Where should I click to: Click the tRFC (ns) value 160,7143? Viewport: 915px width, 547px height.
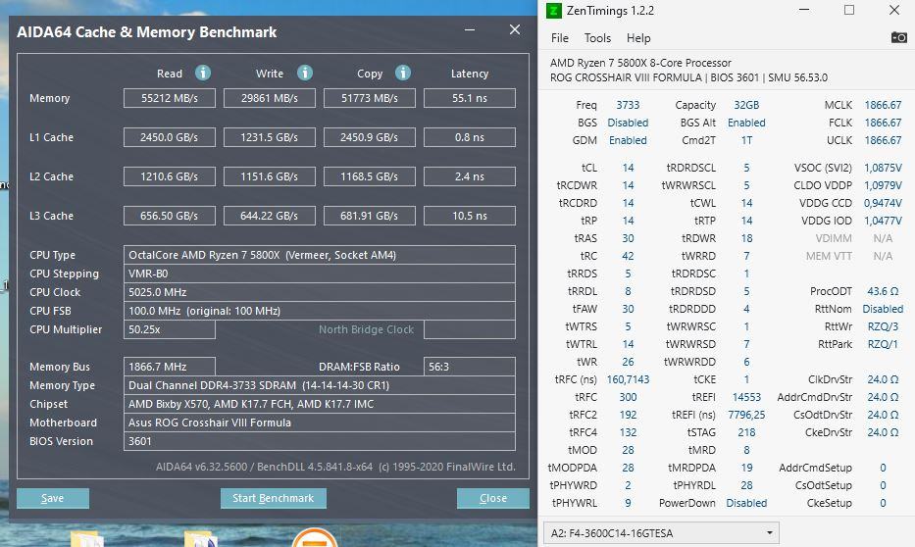tap(628, 379)
